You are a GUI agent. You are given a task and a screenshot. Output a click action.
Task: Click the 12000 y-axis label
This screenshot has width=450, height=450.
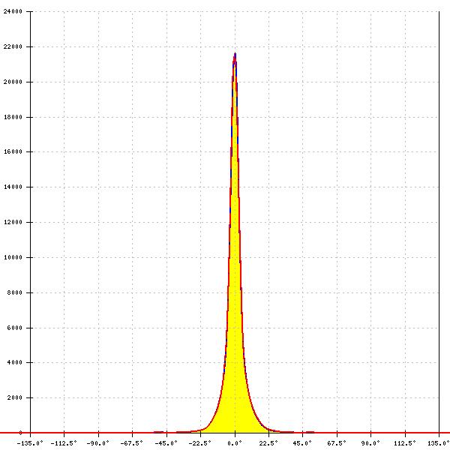point(13,222)
